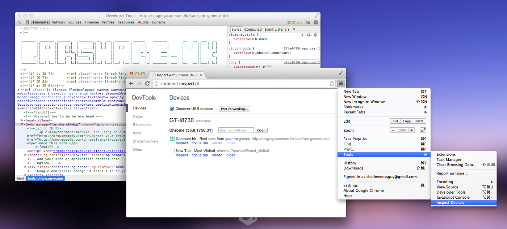Select Pages in DevTools sidebar
The height and width of the screenshot is (229, 507).
pos(138,116)
